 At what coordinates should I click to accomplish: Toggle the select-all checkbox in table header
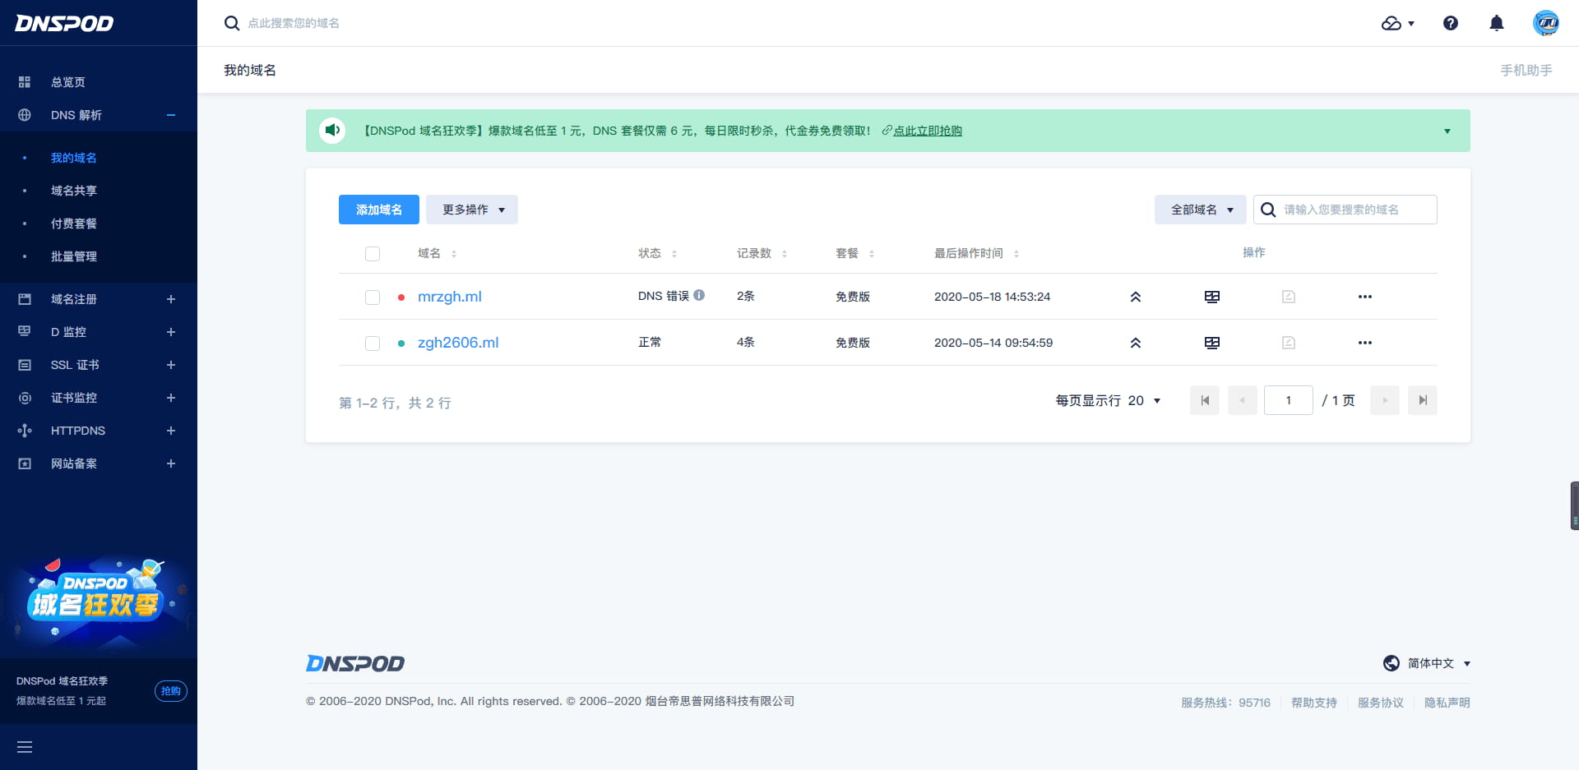[373, 254]
